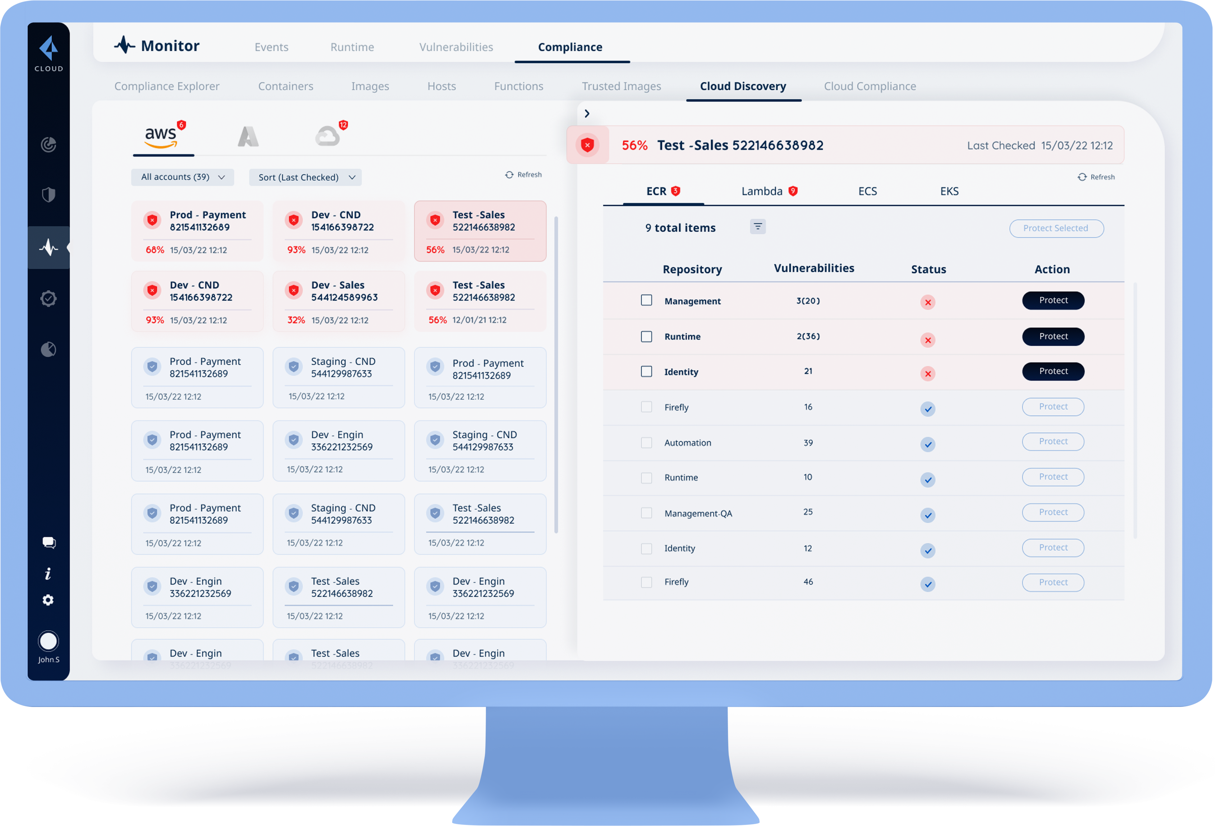Open the chat messages icon in sidebar

pyautogui.click(x=48, y=543)
